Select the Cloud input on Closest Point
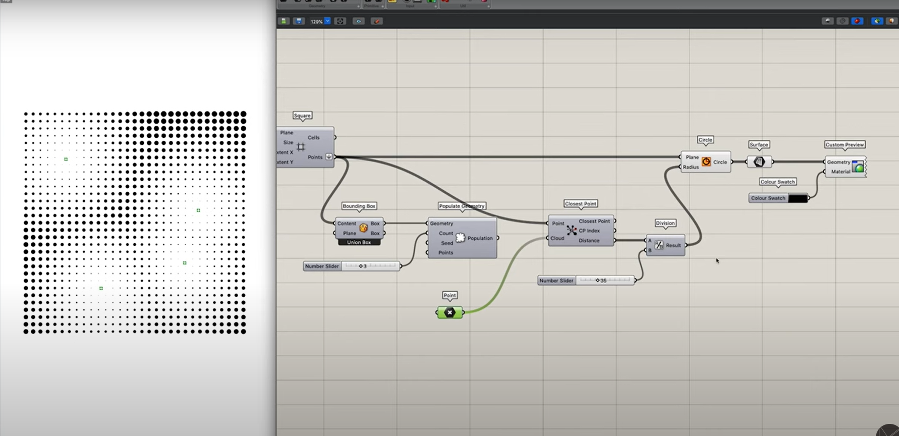The height and width of the screenshot is (436, 899). [557, 238]
